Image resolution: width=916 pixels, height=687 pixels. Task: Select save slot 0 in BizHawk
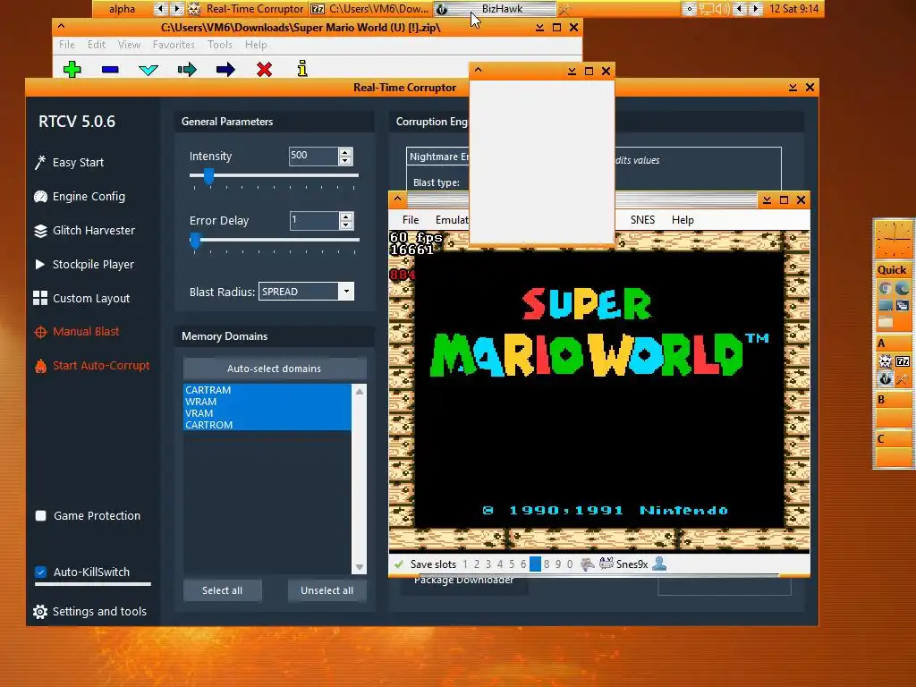570,564
